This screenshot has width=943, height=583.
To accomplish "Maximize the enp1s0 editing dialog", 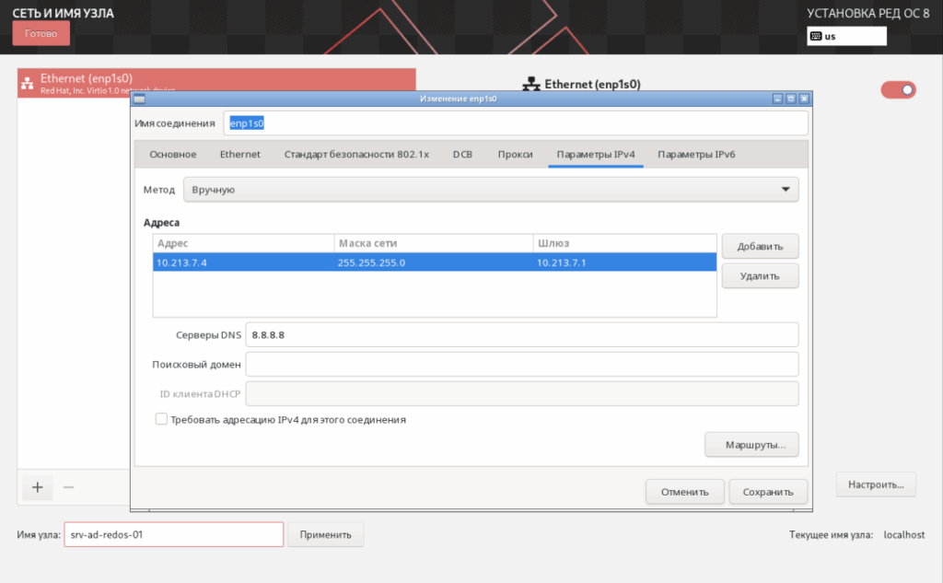I will [x=791, y=98].
